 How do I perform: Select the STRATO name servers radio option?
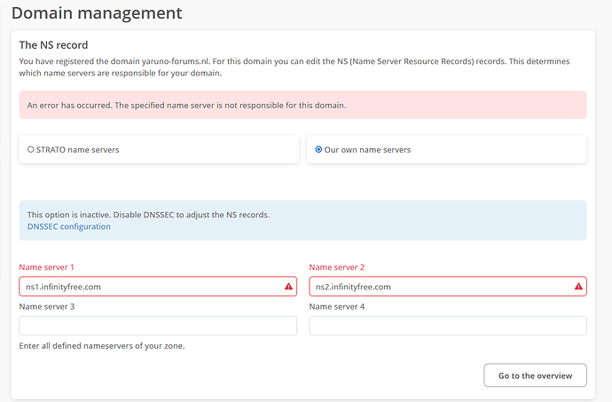[x=30, y=150]
